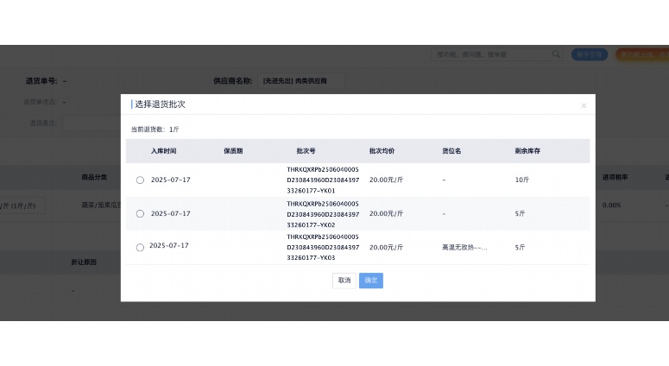Viewport: 669px width, 366px height.
Task: Click the 高温无敌热 location name cell
Action: click(x=464, y=248)
